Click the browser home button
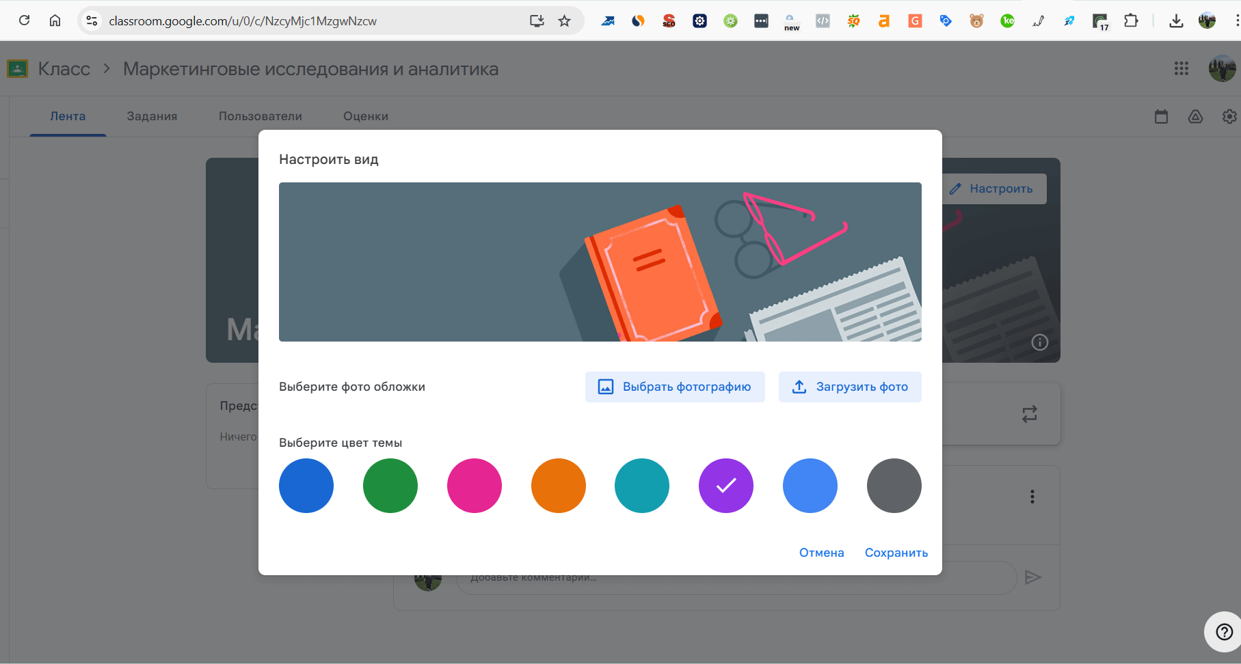Image resolution: width=1241 pixels, height=664 pixels. tap(55, 20)
